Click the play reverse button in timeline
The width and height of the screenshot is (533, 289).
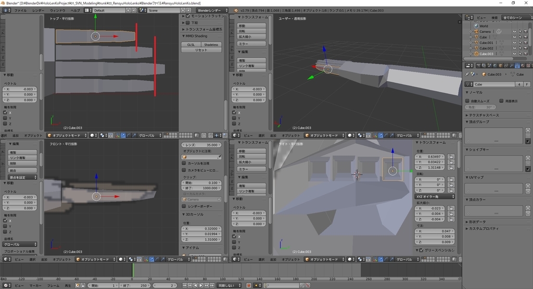tap(196, 285)
